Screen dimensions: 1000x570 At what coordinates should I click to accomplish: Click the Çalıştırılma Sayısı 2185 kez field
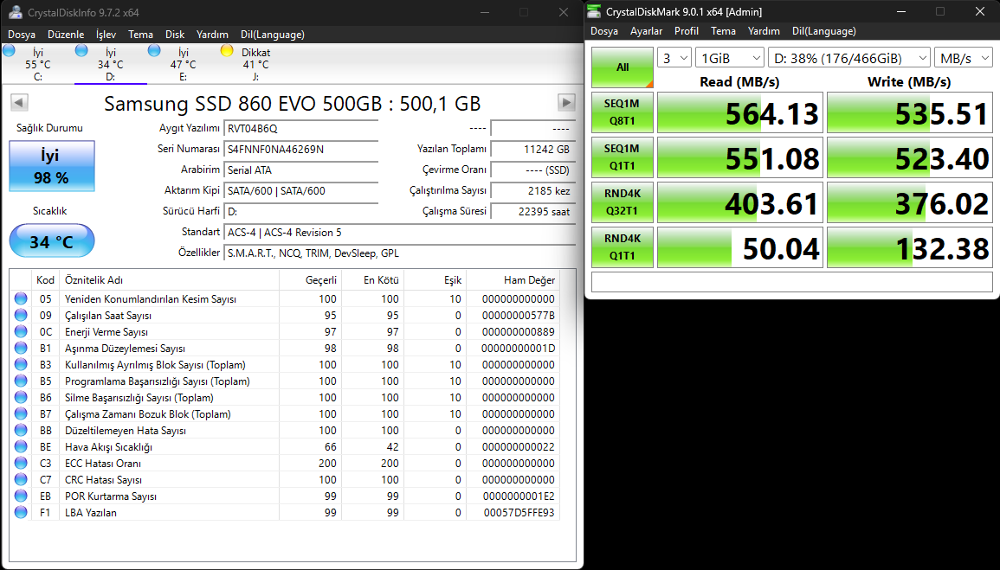pos(533,190)
